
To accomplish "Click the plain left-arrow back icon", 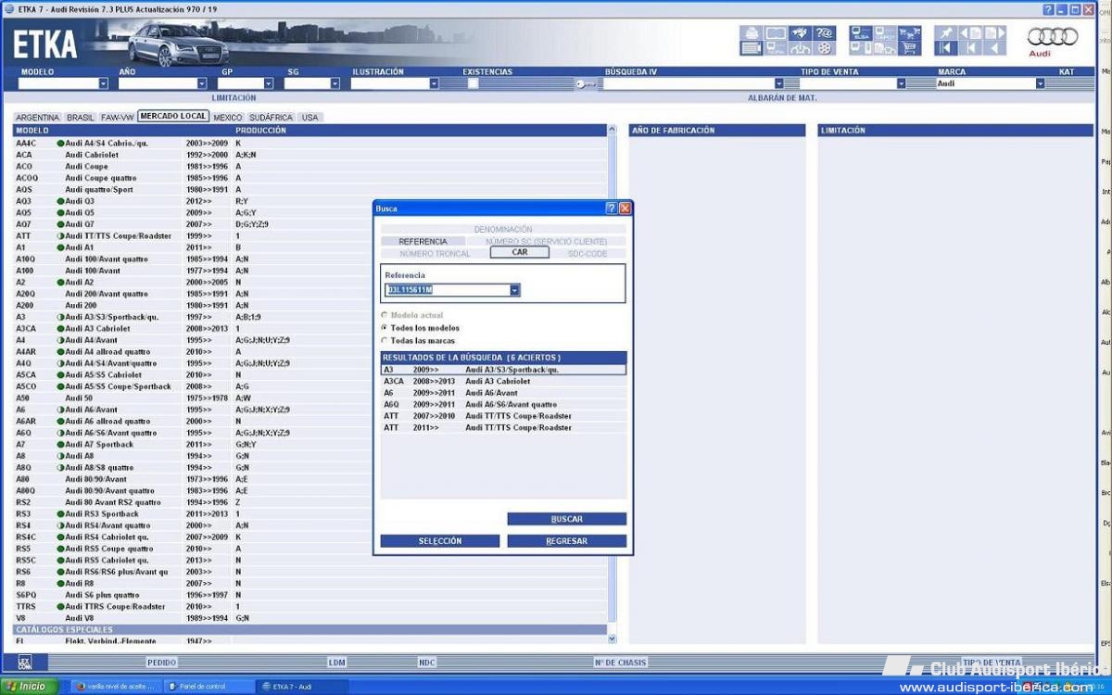I will click(x=994, y=48).
